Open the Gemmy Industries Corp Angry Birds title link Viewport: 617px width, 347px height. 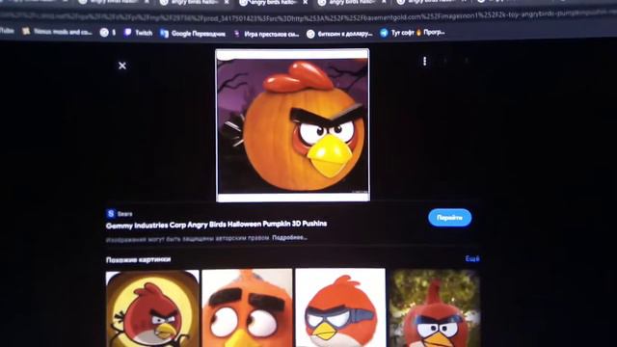[216, 225]
